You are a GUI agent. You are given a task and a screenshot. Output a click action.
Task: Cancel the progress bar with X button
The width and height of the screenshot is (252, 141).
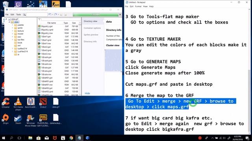coord(120,14)
